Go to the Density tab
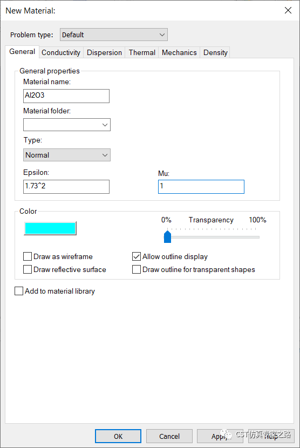 pos(215,52)
